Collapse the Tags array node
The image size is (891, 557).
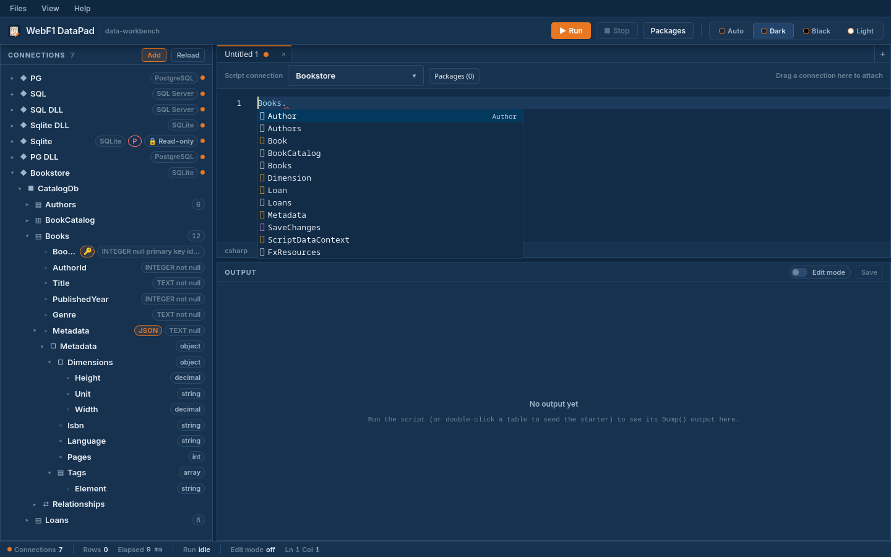pyautogui.click(x=49, y=473)
